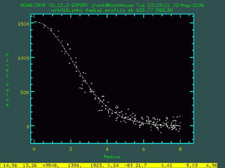225x168 pixels.
Task: Click the 500 y-axis tick label
Action: pyautogui.click(x=25, y=93)
